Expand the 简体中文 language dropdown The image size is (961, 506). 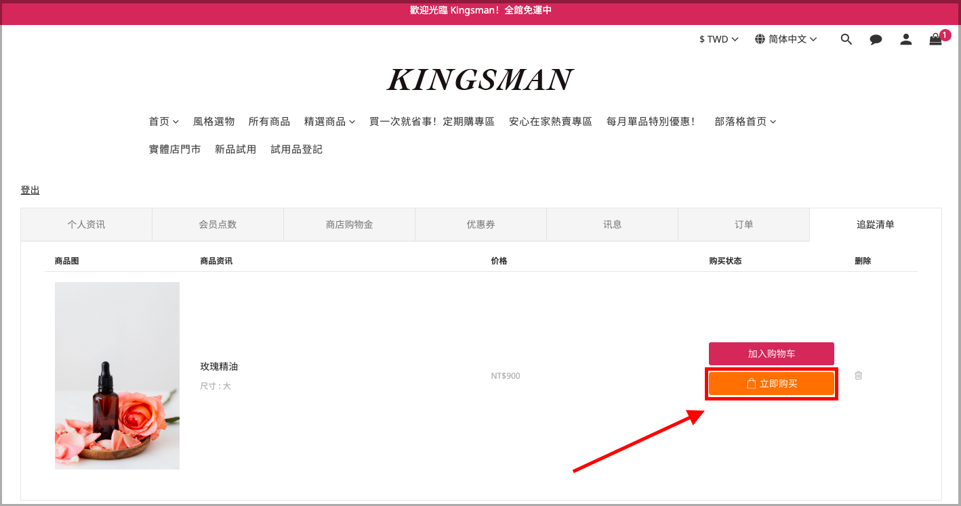(793, 39)
